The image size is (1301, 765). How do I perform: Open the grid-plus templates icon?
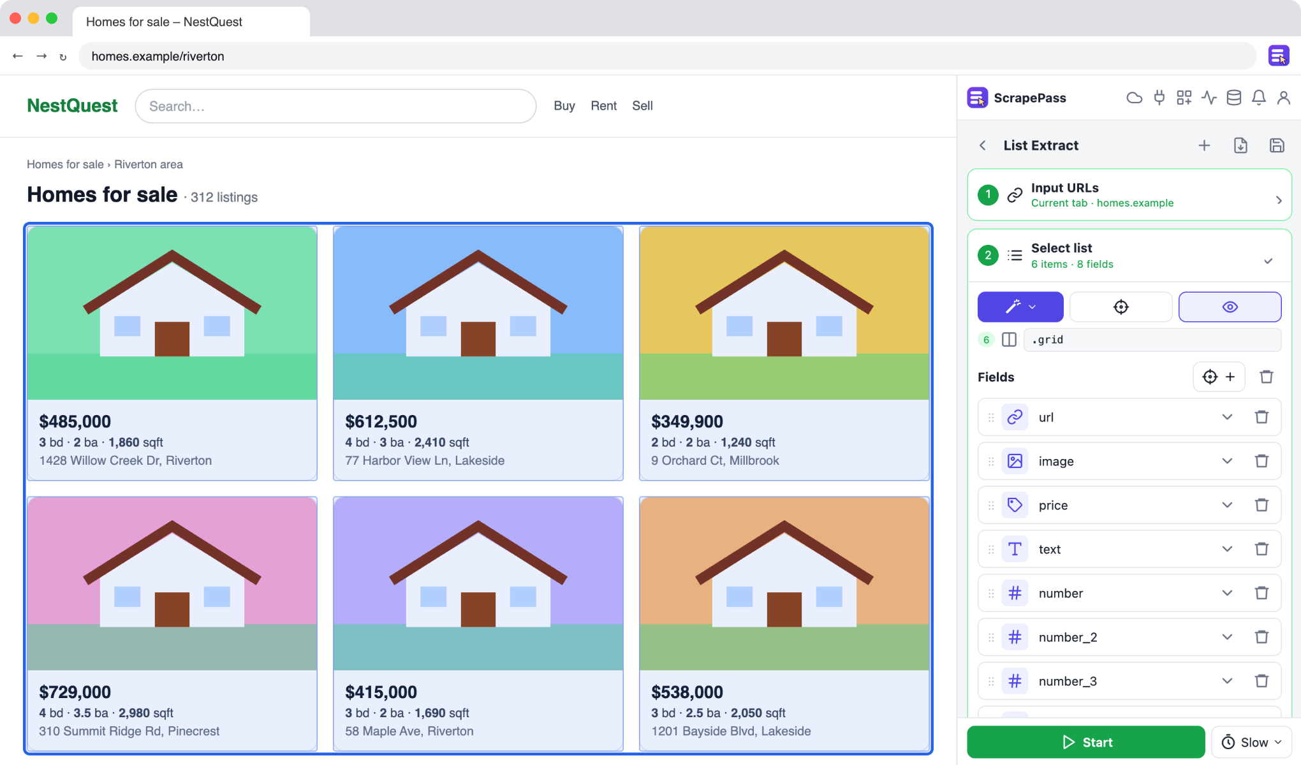click(1184, 98)
